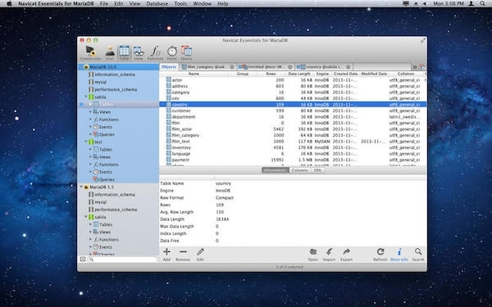The width and height of the screenshot is (492, 307).
Task: Collapse the MariaDB 5.5 connection
Action: pyautogui.click(x=81, y=187)
